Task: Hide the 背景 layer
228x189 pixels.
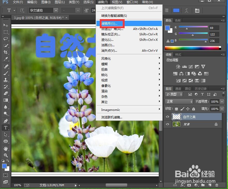Action: pos(168,124)
